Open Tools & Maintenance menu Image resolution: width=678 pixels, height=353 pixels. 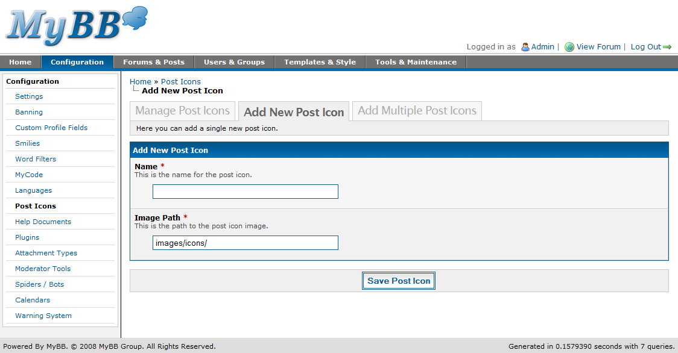coord(416,62)
